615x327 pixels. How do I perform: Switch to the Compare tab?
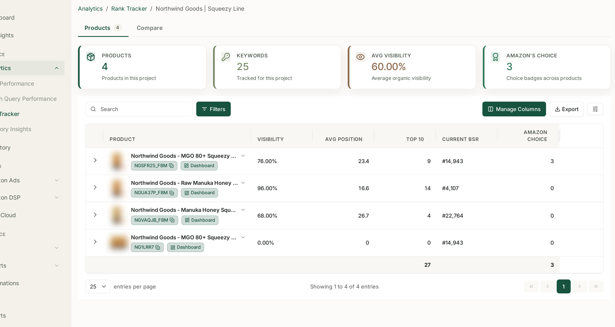(x=150, y=28)
